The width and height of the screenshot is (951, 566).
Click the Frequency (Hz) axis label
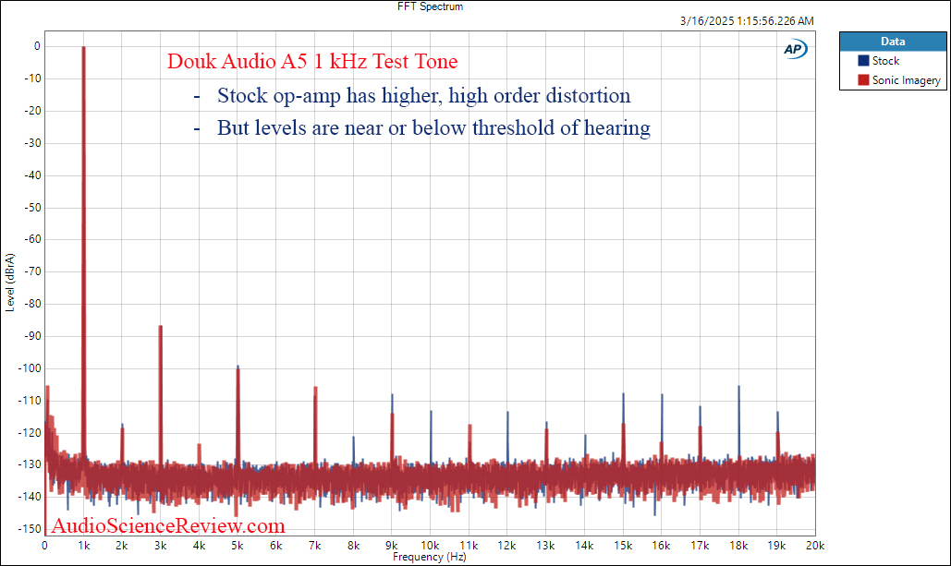pos(430,556)
